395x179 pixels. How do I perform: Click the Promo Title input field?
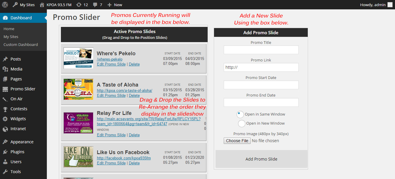(x=261, y=50)
